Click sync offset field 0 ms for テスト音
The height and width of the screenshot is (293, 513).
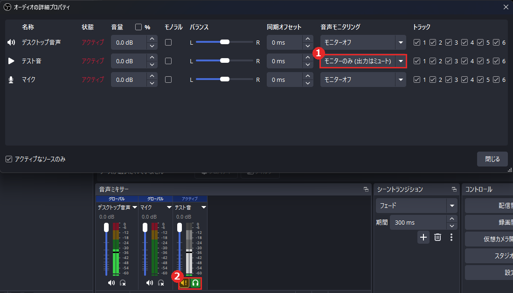click(x=284, y=61)
